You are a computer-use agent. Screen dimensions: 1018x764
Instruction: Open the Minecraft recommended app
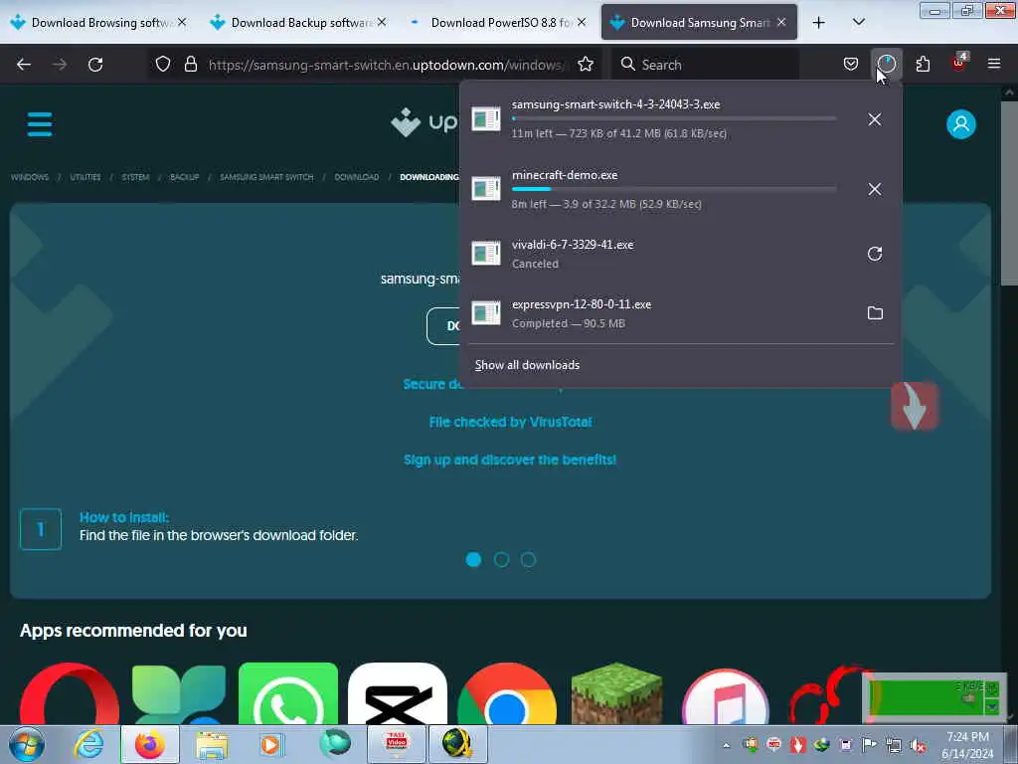tap(616, 693)
